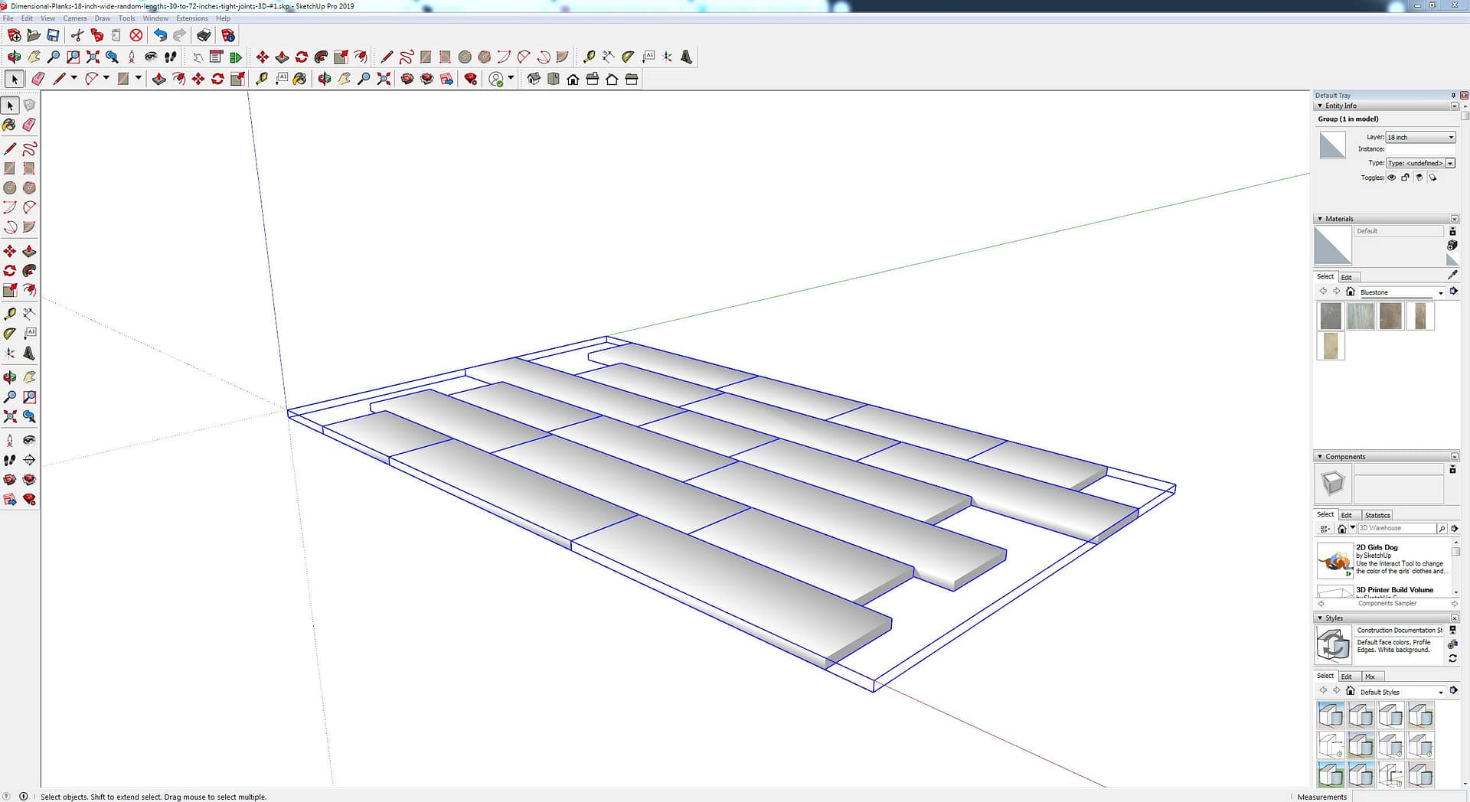This screenshot has width=1470, height=802.
Task: Click the first gray Bluestone material swatch
Action: (1331, 316)
